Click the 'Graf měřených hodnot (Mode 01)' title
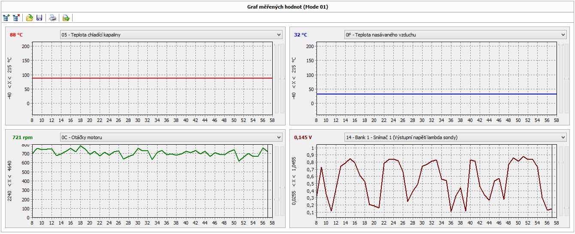Viewport: 575px width, 234px height. pos(287,6)
